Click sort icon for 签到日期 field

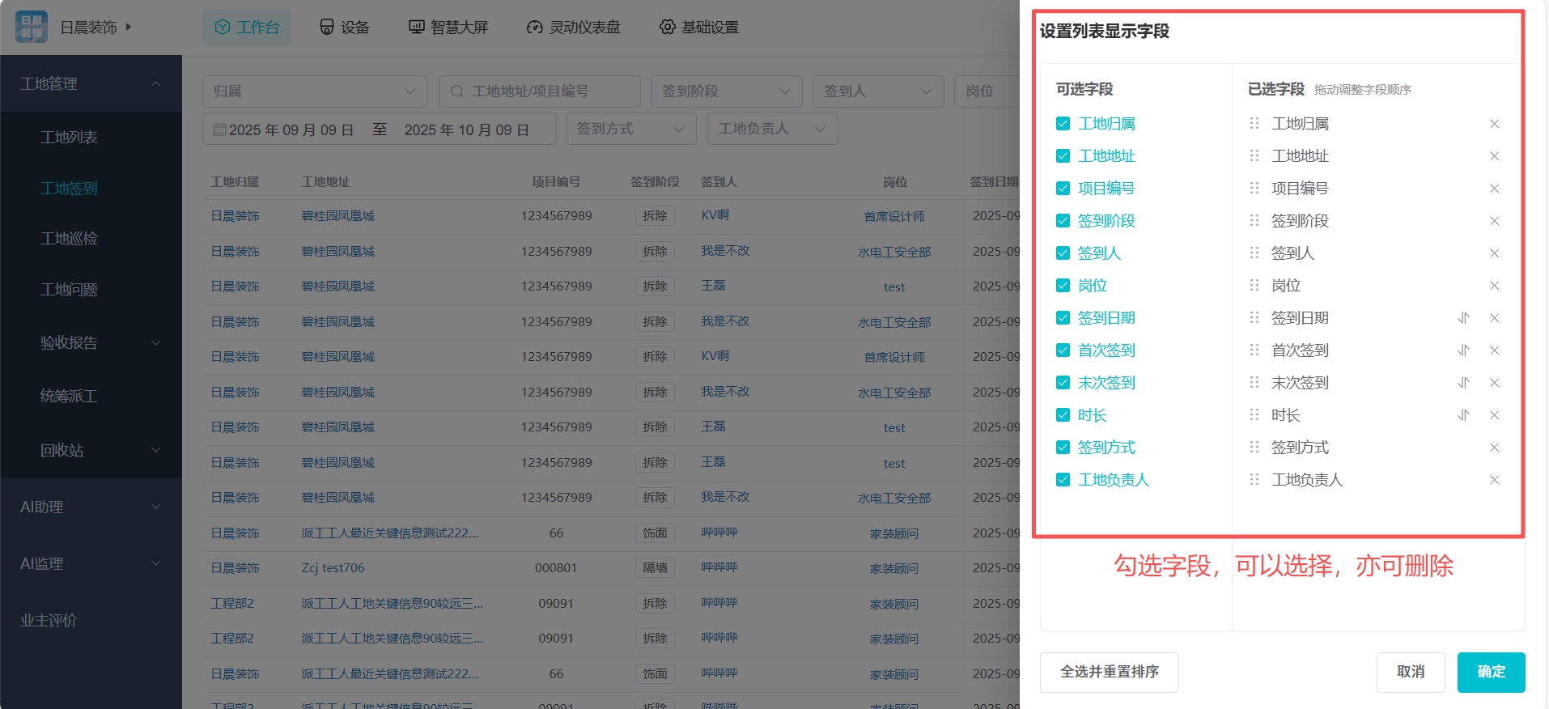click(x=1463, y=318)
